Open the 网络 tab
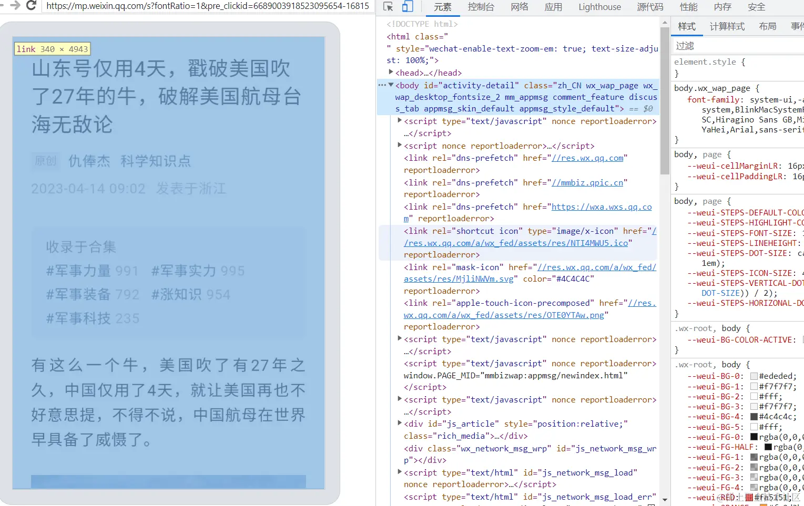 [x=520, y=7]
